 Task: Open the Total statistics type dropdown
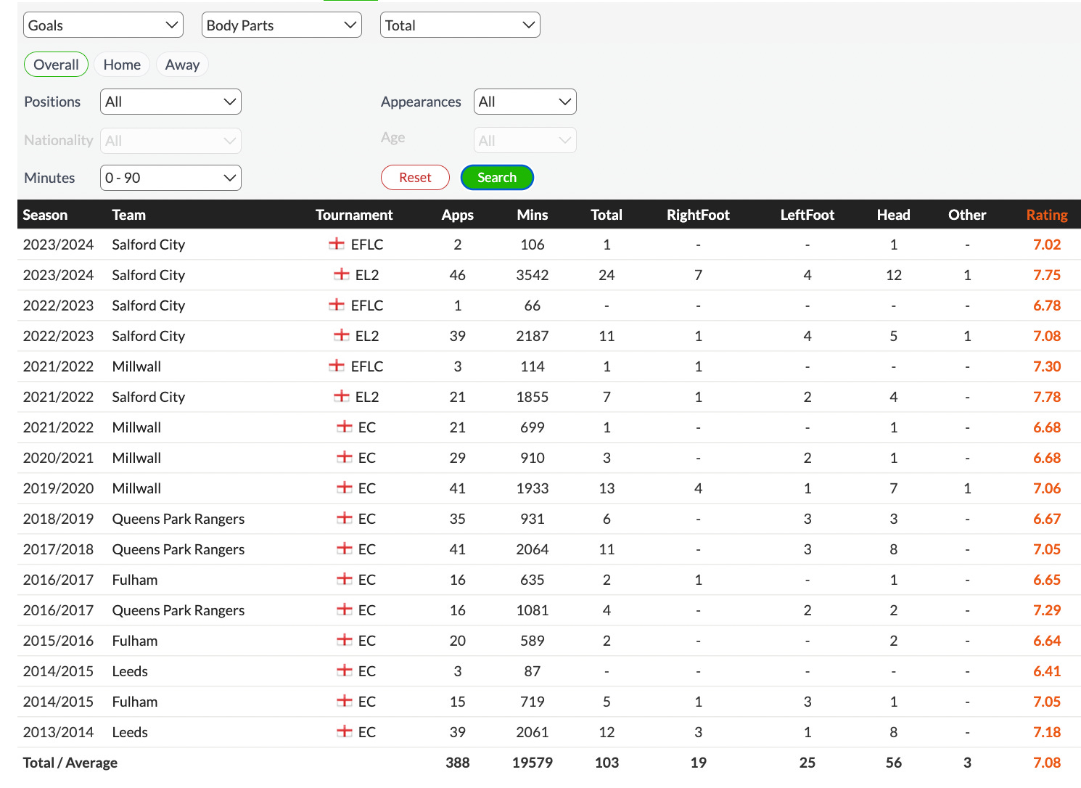point(460,25)
